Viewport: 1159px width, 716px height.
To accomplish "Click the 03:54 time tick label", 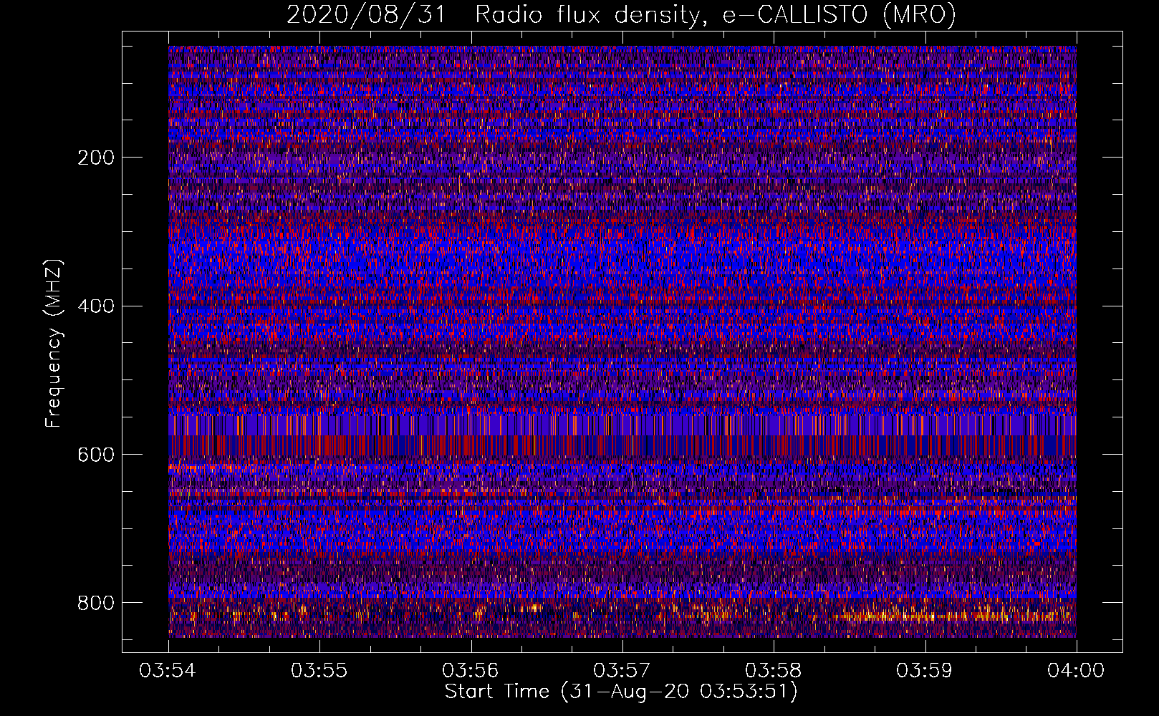I will coord(168,670).
